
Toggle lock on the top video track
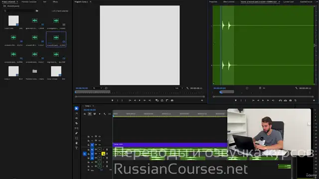[x=89, y=136]
